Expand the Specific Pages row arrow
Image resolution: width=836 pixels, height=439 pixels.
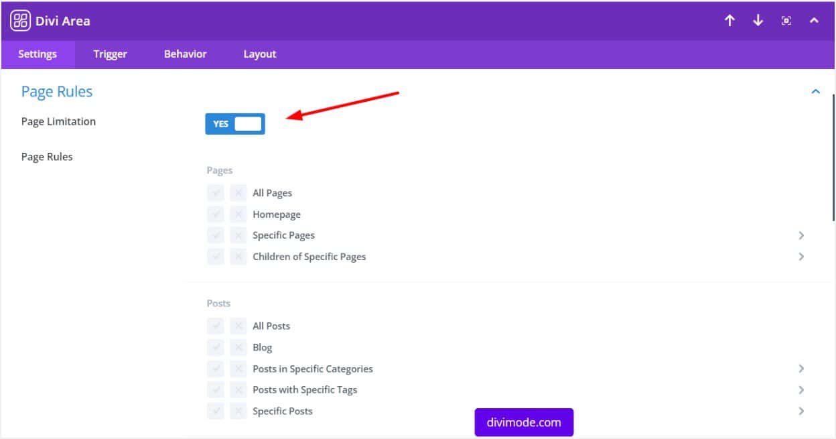tap(801, 235)
